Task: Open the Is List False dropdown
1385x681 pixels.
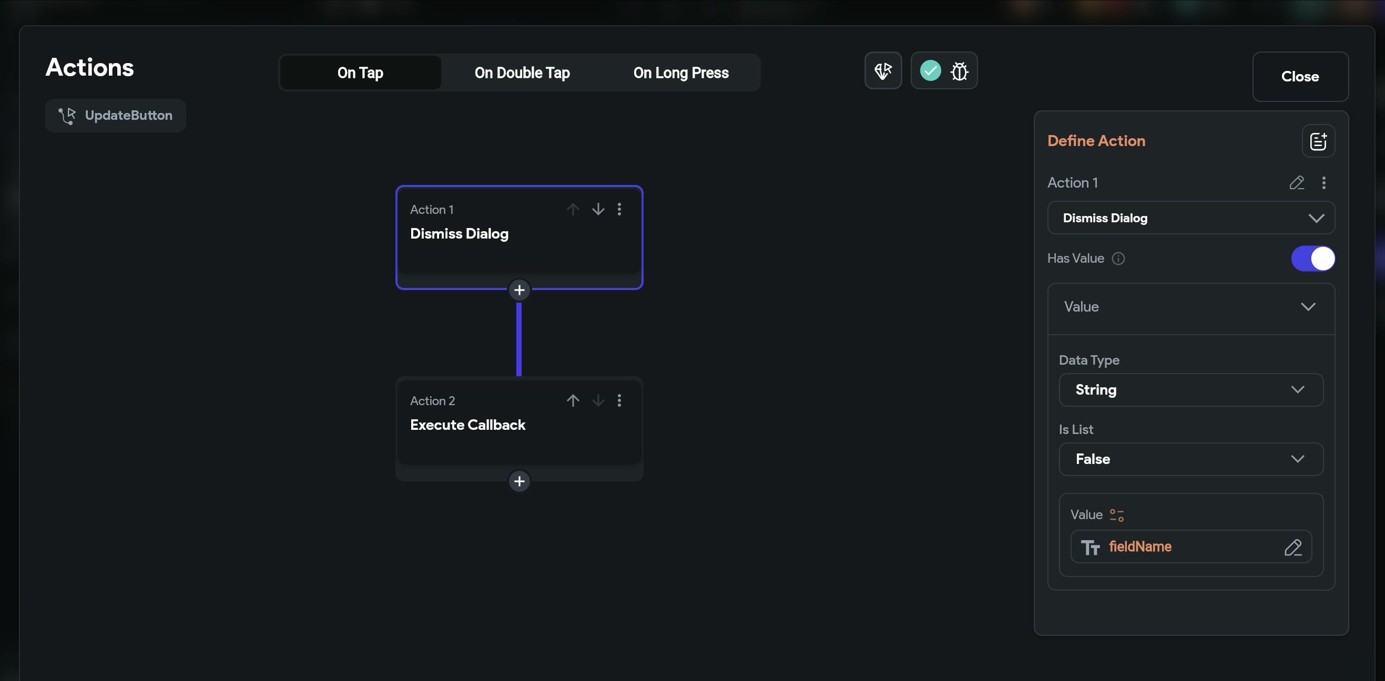Action: tap(1190, 459)
